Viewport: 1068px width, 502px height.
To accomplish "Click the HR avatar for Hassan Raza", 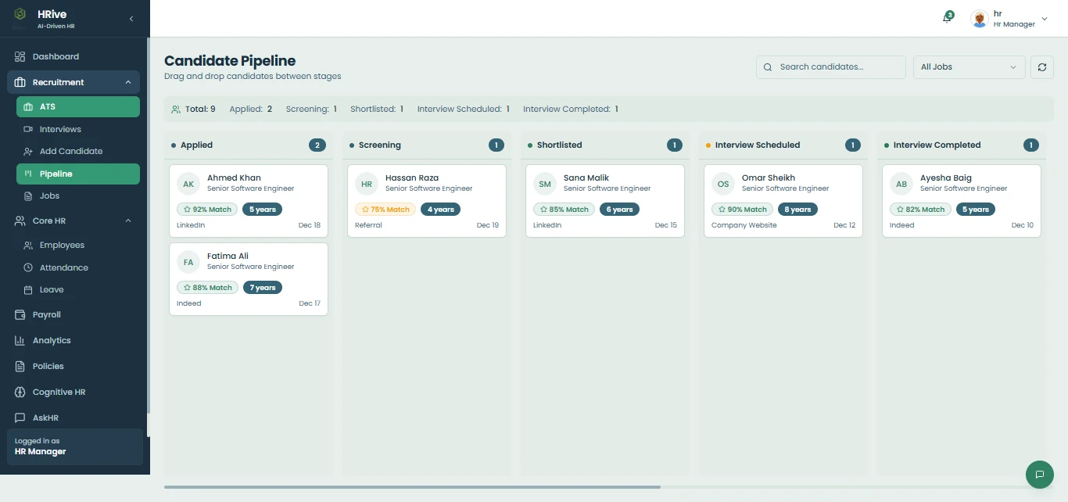I will pos(367,184).
